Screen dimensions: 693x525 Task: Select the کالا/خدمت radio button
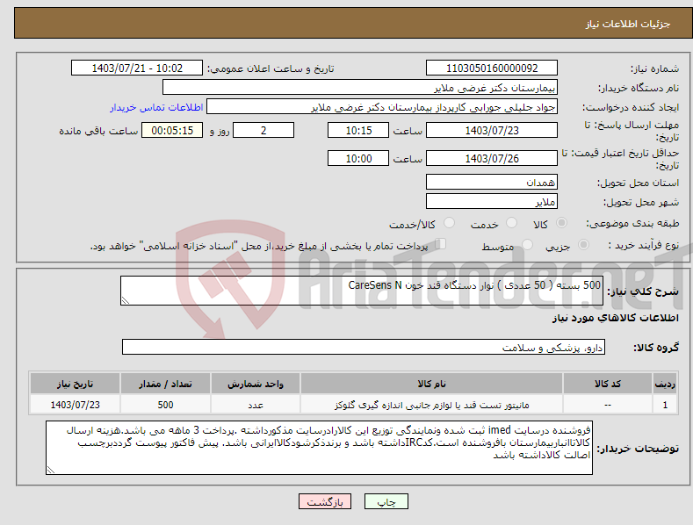click(x=449, y=223)
